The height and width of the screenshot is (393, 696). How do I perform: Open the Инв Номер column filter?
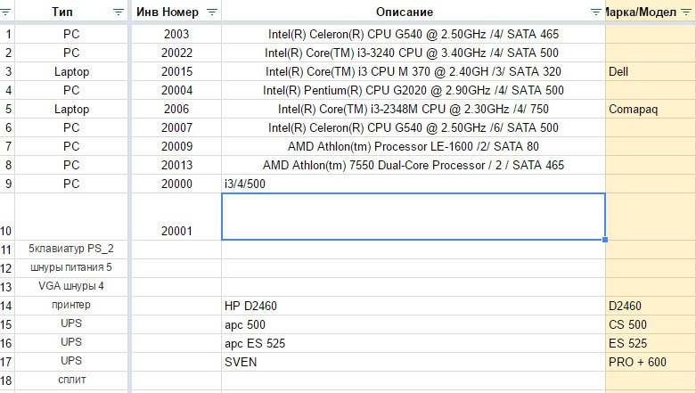pyautogui.click(x=211, y=12)
